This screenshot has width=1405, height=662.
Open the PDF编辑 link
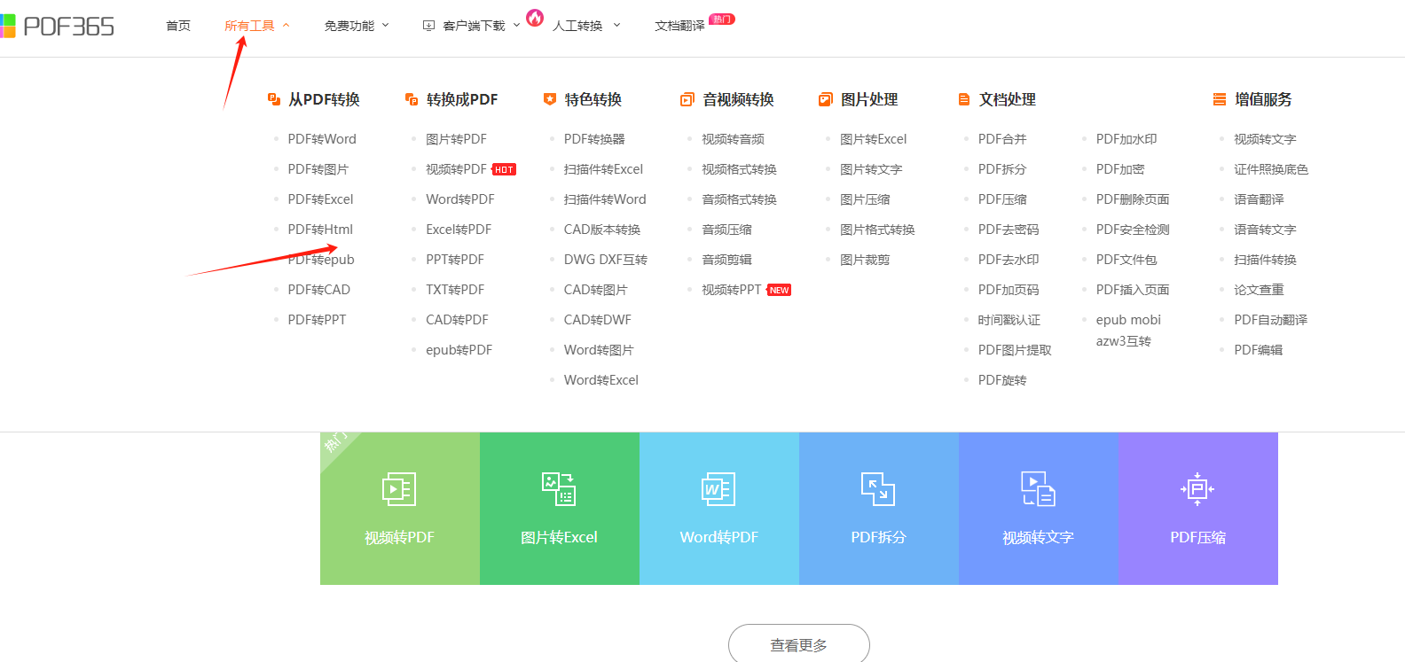point(1258,350)
